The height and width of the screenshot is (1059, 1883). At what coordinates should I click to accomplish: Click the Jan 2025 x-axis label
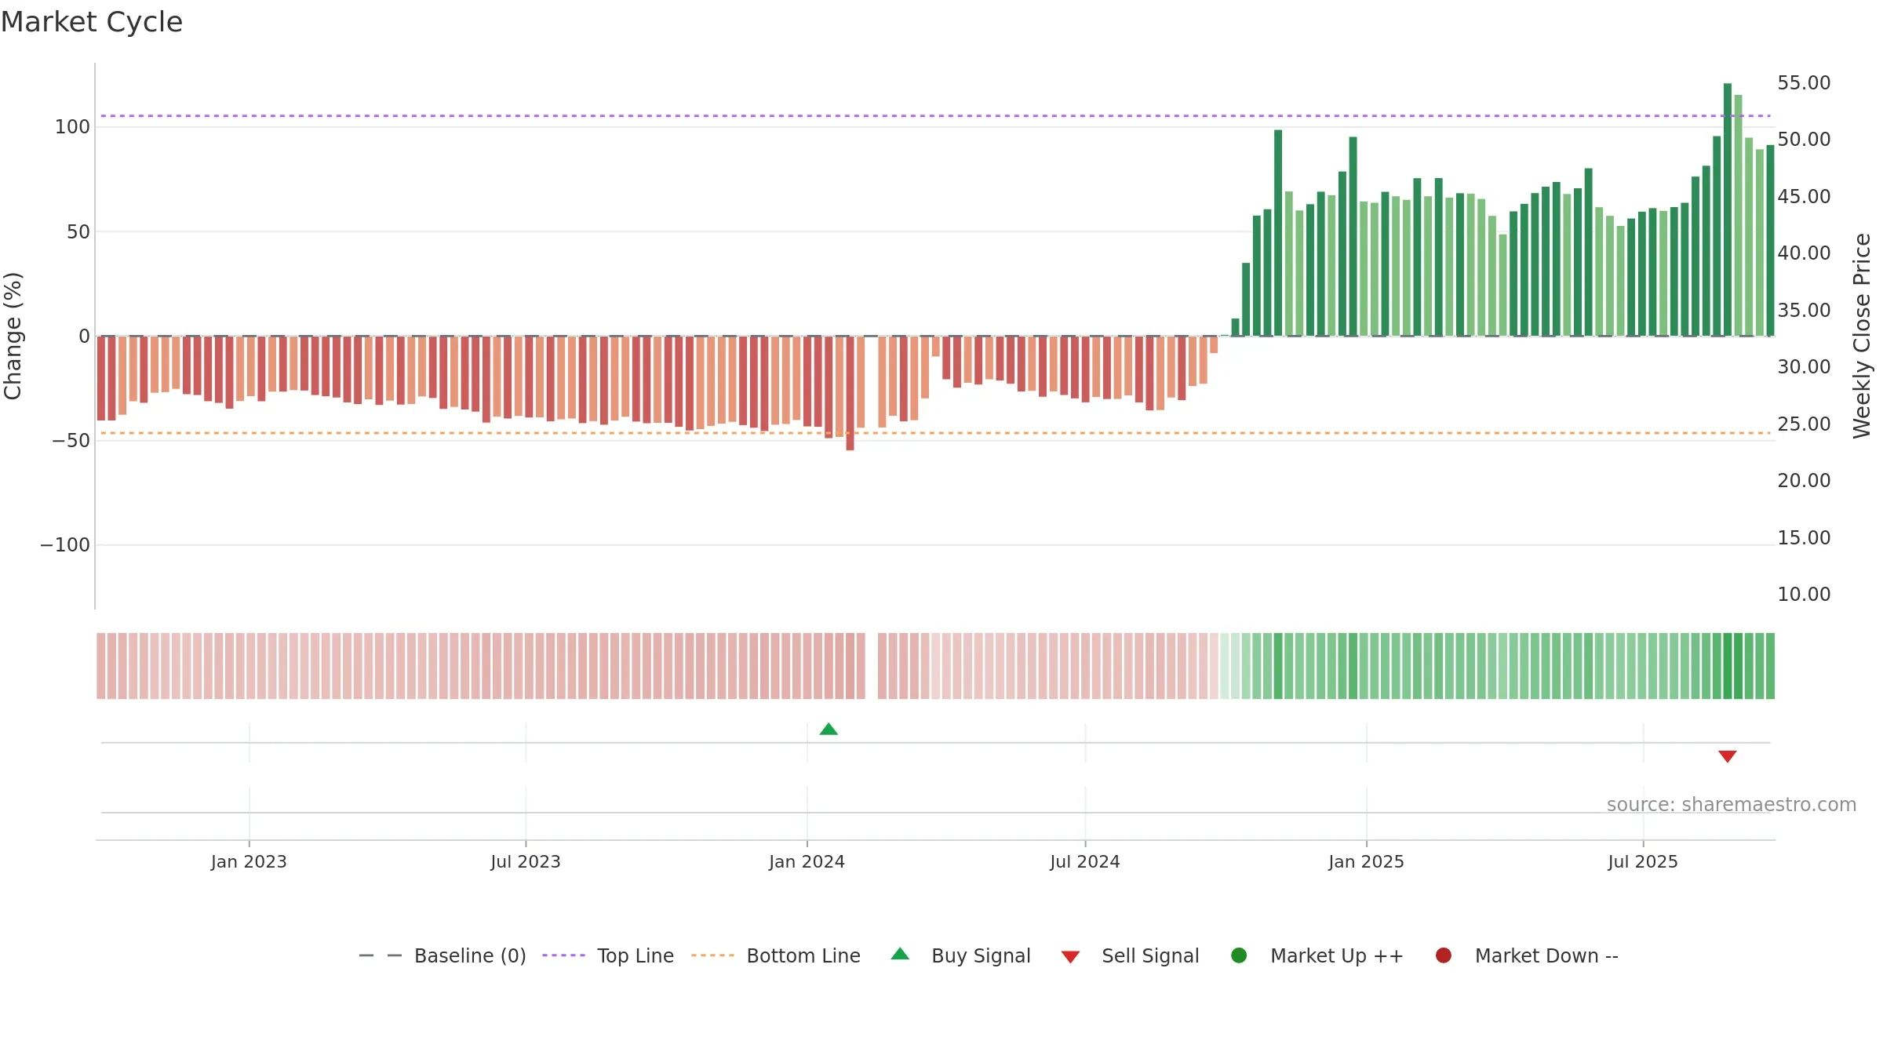tap(1366, 862)
